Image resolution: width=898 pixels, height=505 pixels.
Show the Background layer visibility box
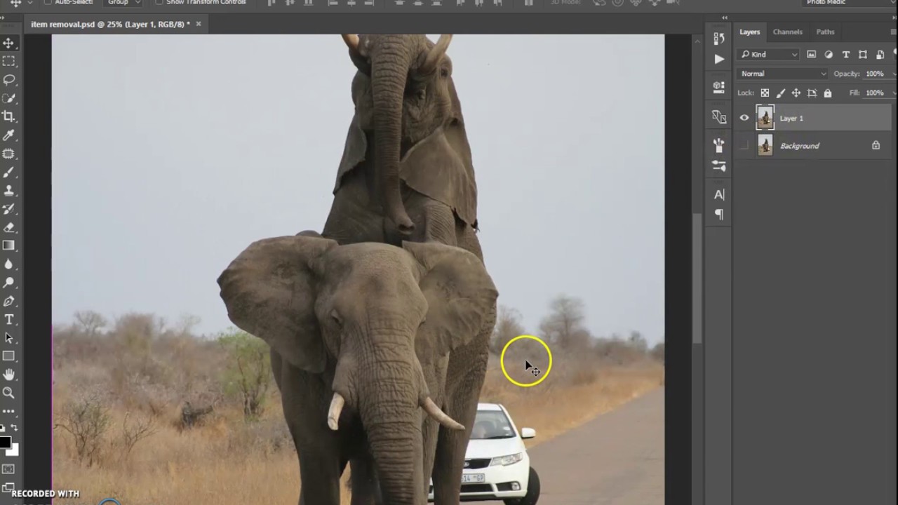click(744, 146)
